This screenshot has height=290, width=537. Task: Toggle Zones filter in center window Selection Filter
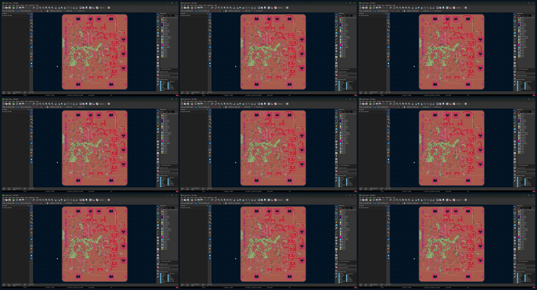341,184
